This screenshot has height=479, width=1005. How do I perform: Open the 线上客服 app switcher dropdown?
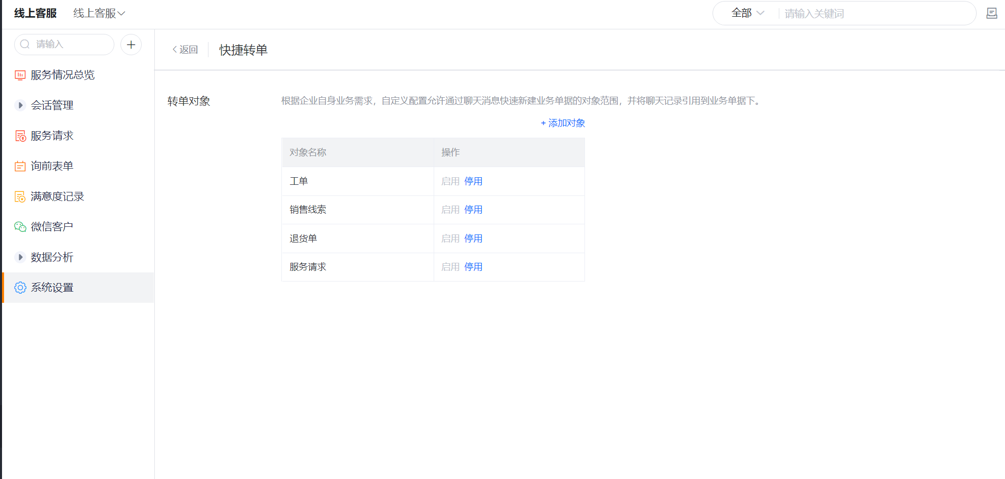pos(99,13)
